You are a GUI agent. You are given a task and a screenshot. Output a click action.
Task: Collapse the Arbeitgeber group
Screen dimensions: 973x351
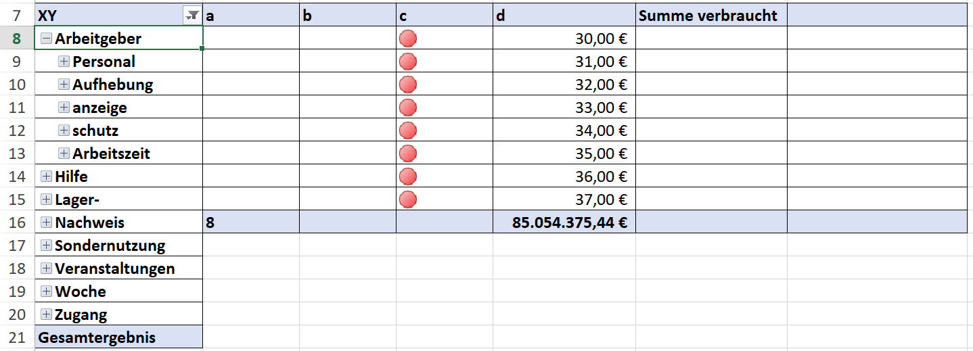pyautogui.click(x=46, y=39)
